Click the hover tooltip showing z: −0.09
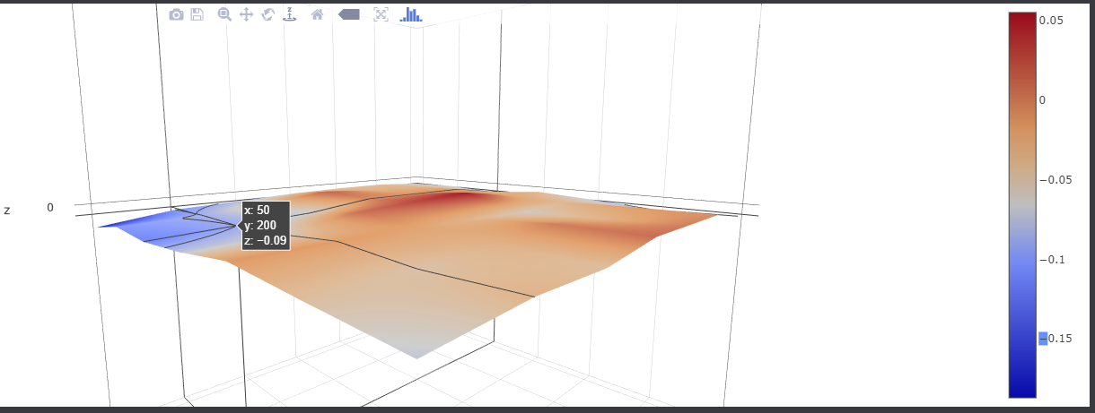The image size is (1095, 413). click(x=265, y=225)
